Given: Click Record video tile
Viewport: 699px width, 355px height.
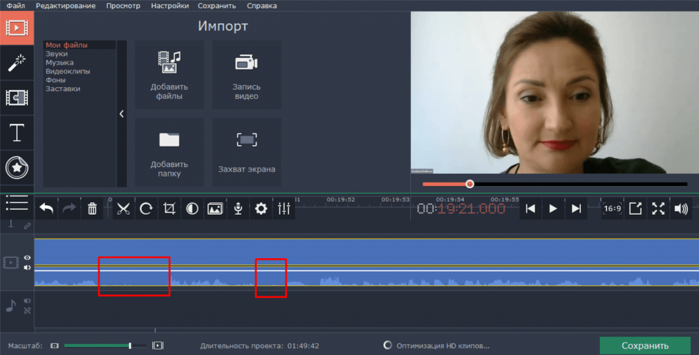Looking at the screenshot, I should coord(246,75).
